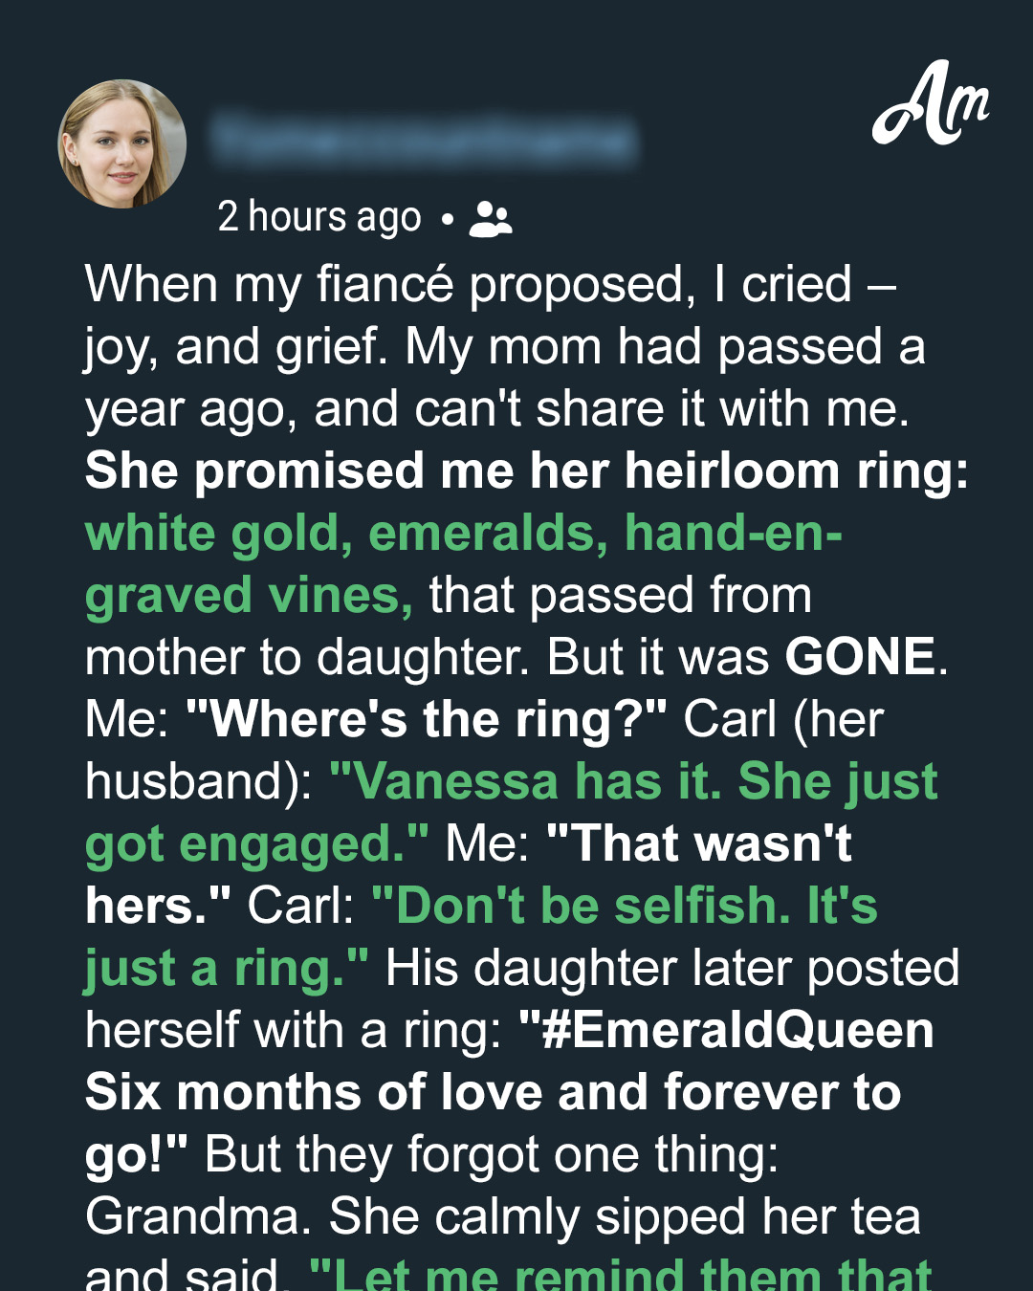Select bold text 'Six months of love and forever to'

[x=494, y=1092]
